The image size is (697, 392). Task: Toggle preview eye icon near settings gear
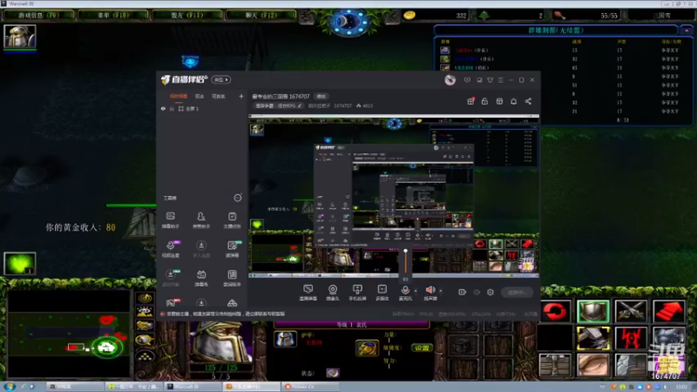pos(477,292)
